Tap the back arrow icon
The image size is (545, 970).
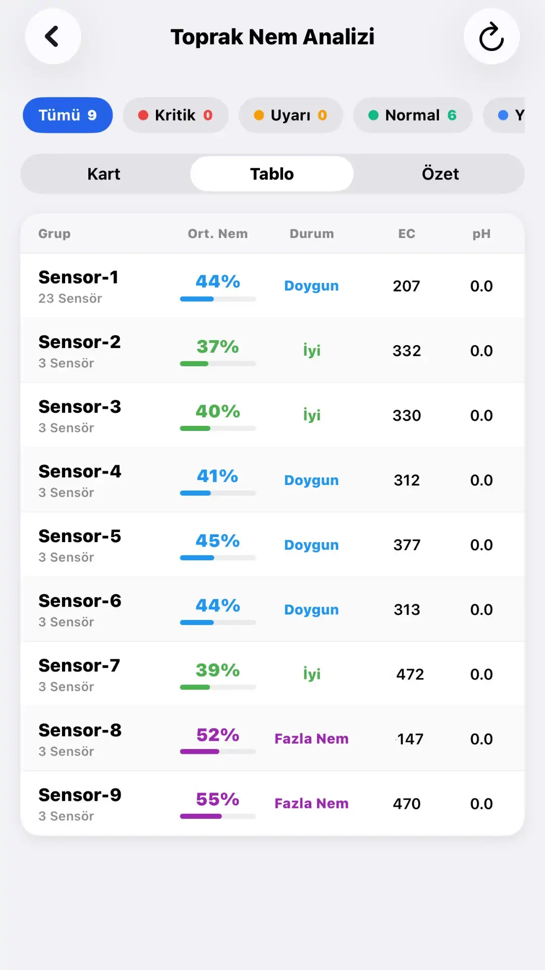point(52,36)
